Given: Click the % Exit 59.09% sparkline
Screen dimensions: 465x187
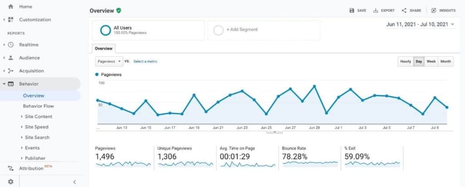Looking at the screenshot, I should click(x=372, y=164).
